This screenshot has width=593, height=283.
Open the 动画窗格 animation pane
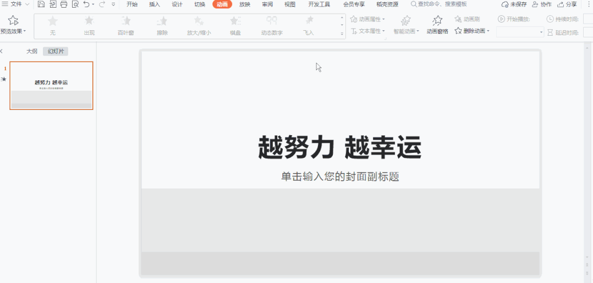(437, 25)
